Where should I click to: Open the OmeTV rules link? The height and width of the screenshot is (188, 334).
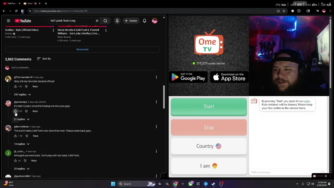307,101
